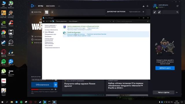Select 'Специальные возможности' sidebar link
The image size is (185, 104).
(52, 48)
